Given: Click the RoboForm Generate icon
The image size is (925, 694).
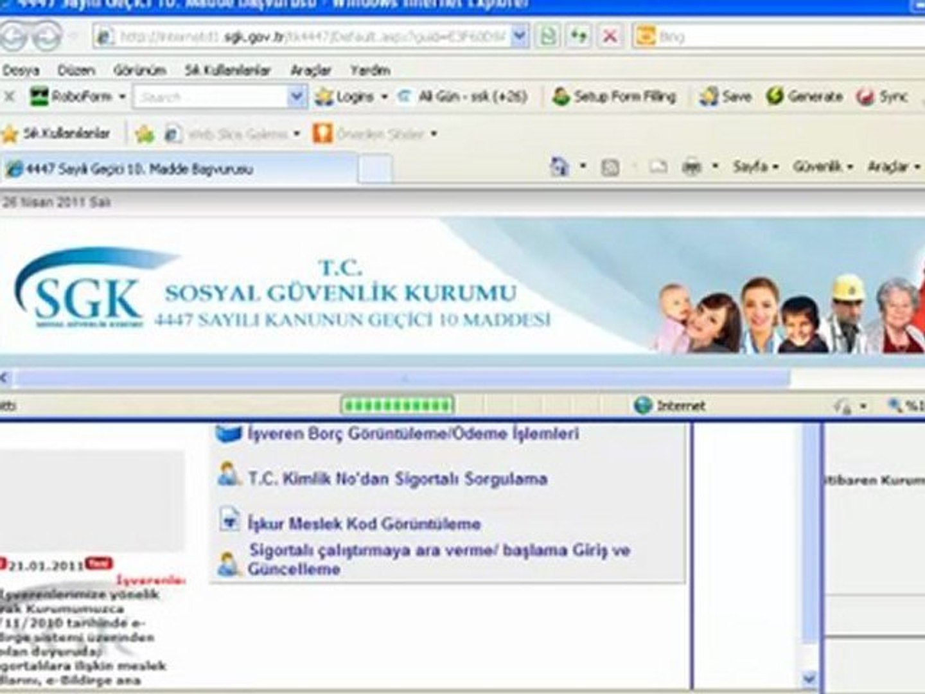Looking at the screenshot, I should coord(775,96).
